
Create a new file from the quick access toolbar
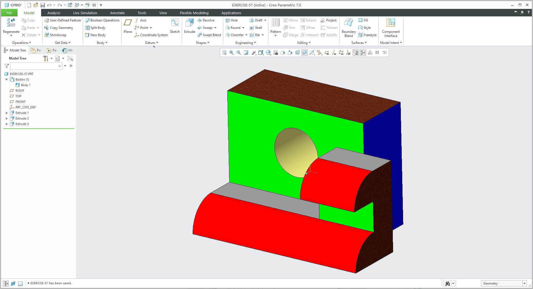(x=29, y=5)
